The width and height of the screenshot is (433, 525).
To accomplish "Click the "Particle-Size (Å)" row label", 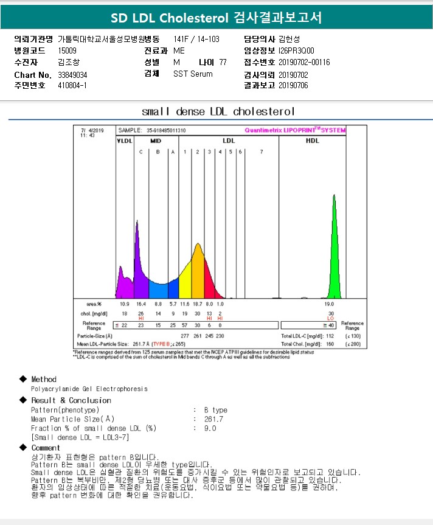I will point(95,336).
